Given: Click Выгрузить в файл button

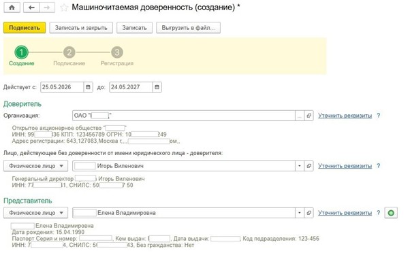Looking at the screenshot, I should 188,28.
